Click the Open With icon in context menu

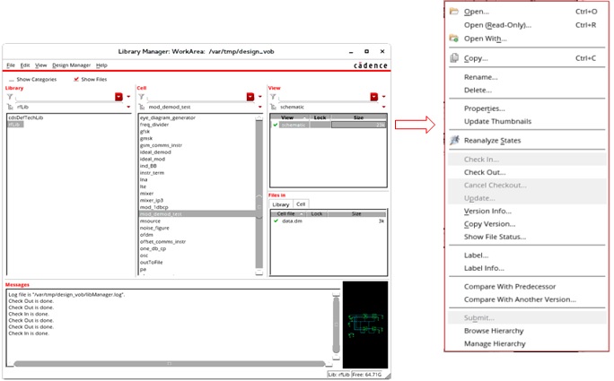click(454, 39)
